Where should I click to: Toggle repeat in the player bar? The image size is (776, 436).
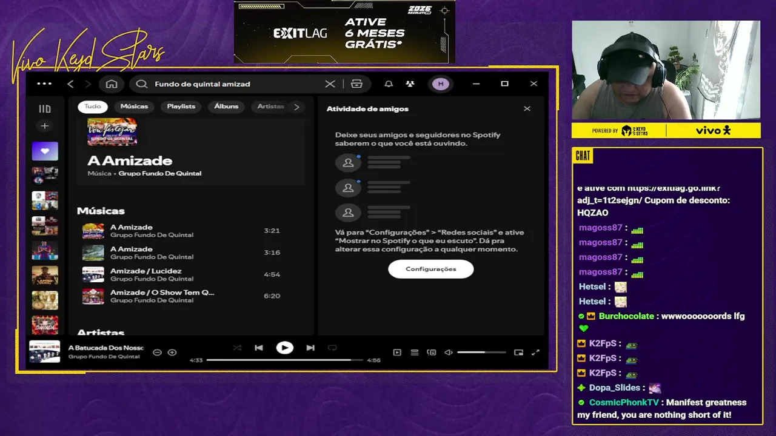pyautogui.click(x=332, y=348)
